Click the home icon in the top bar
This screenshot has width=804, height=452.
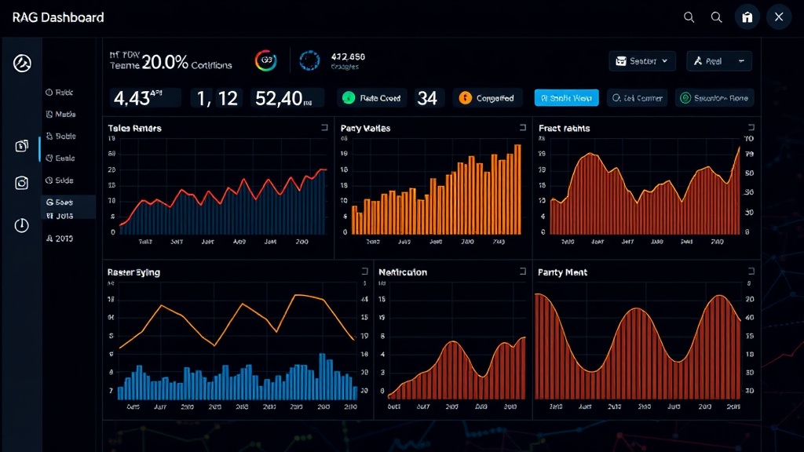(747, 17)
